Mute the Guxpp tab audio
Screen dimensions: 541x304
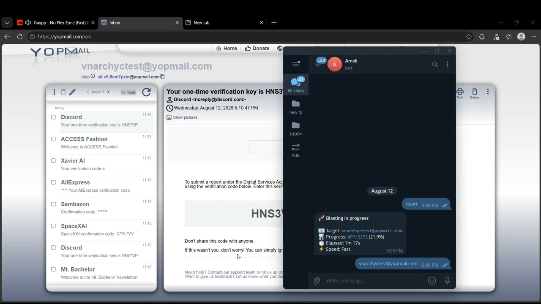click(28, 23)
